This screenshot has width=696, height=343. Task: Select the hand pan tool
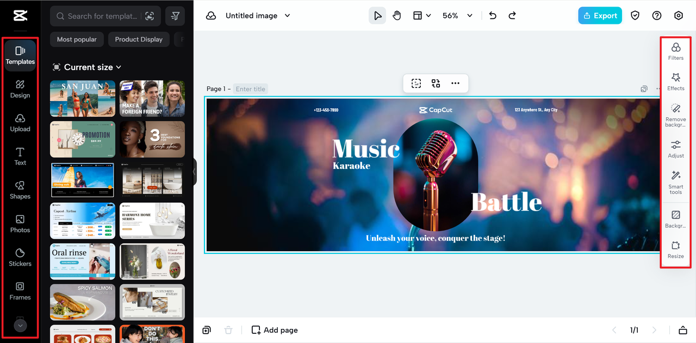coord(397,16)
